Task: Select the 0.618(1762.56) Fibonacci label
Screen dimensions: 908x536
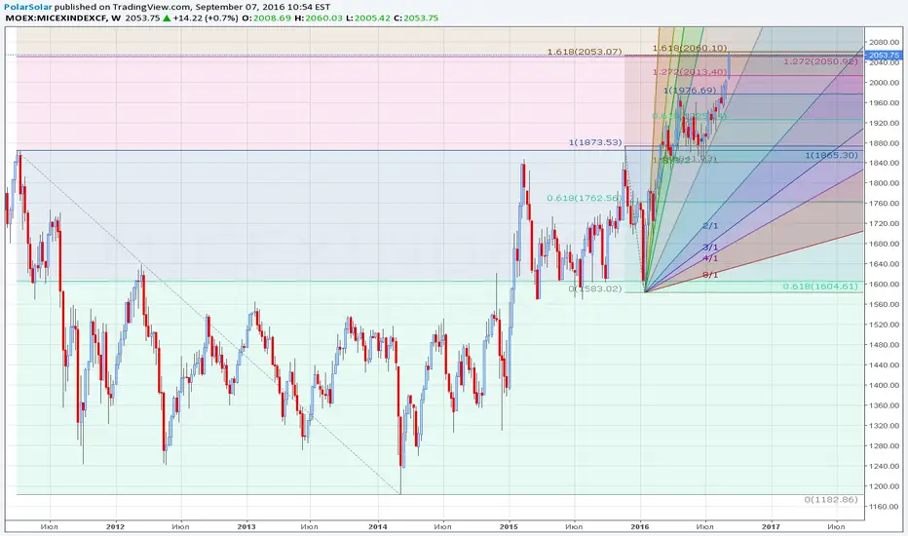Action: [x=584, y=198]
